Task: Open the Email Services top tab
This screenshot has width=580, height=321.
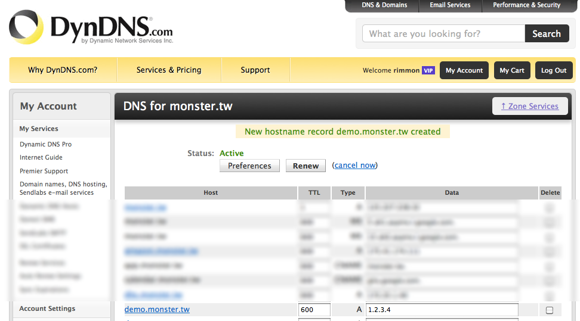Action: (450, 5)
